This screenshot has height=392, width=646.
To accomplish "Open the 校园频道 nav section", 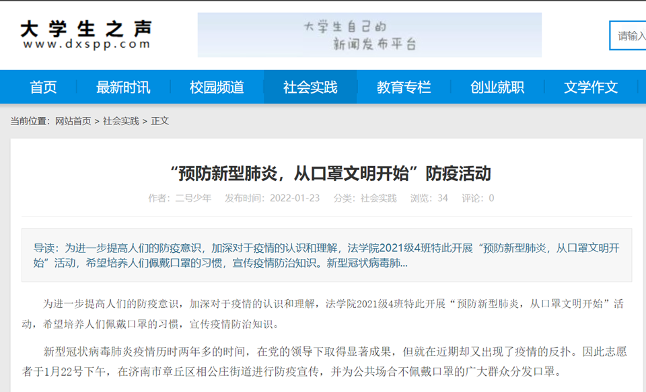I will [x=217, y=87].
